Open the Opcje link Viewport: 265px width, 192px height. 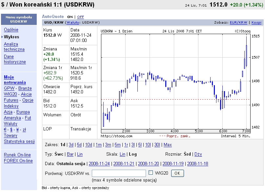[x=28, y=100]
